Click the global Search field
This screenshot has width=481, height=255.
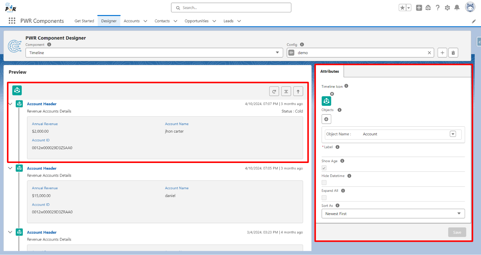231,8
